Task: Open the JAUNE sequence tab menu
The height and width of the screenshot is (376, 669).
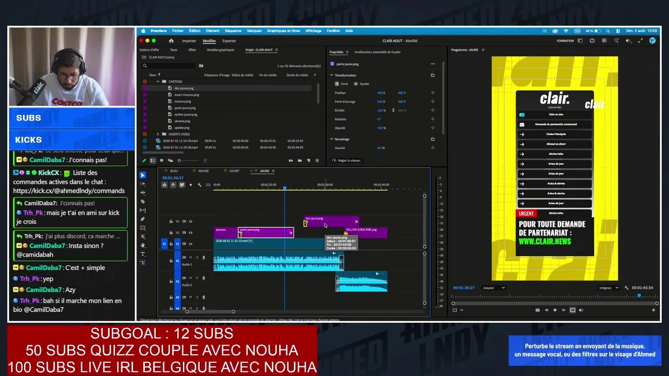Action: click(x=274, y=171)
